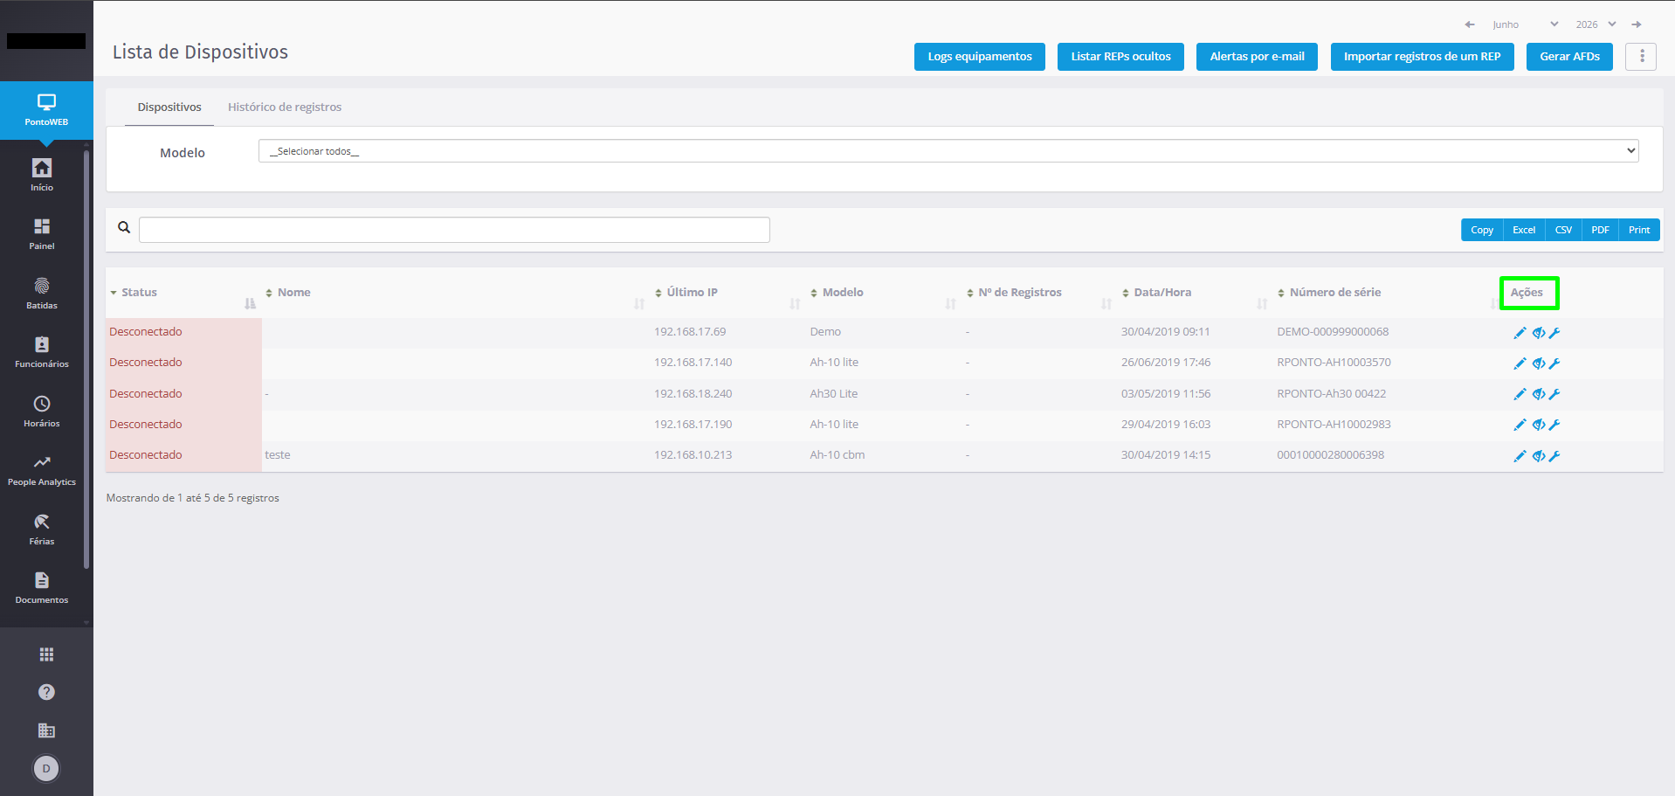Open wrench settings for DEMO-000999000068 device
The image size is (1675, 796).
1554,333
